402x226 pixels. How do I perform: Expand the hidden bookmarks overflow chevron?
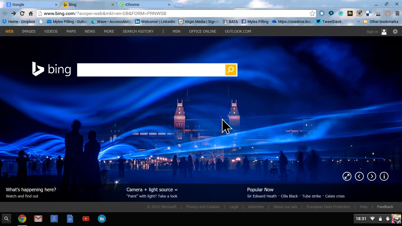(x=358, y=22)
